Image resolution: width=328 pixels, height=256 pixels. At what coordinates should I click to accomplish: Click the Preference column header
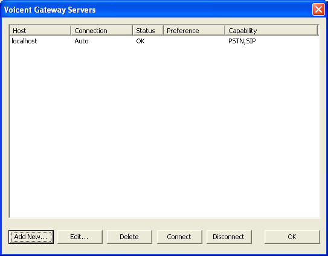point(194,31)
